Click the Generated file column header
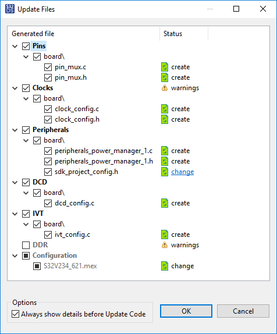Viewport: 277px width, 334px height. 84,34
